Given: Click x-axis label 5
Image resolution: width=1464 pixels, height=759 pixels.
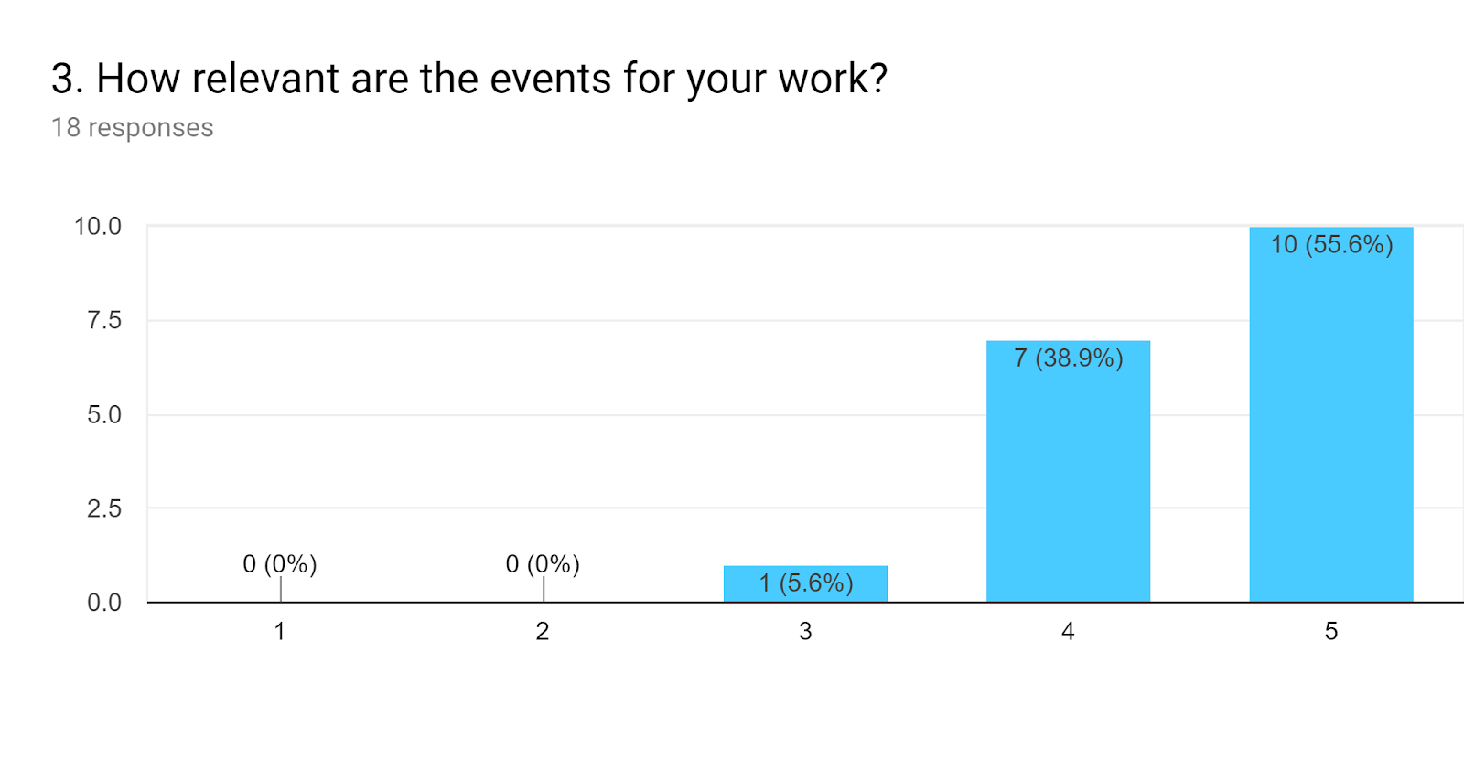Looking at the screenshot, I should 1331,631.
